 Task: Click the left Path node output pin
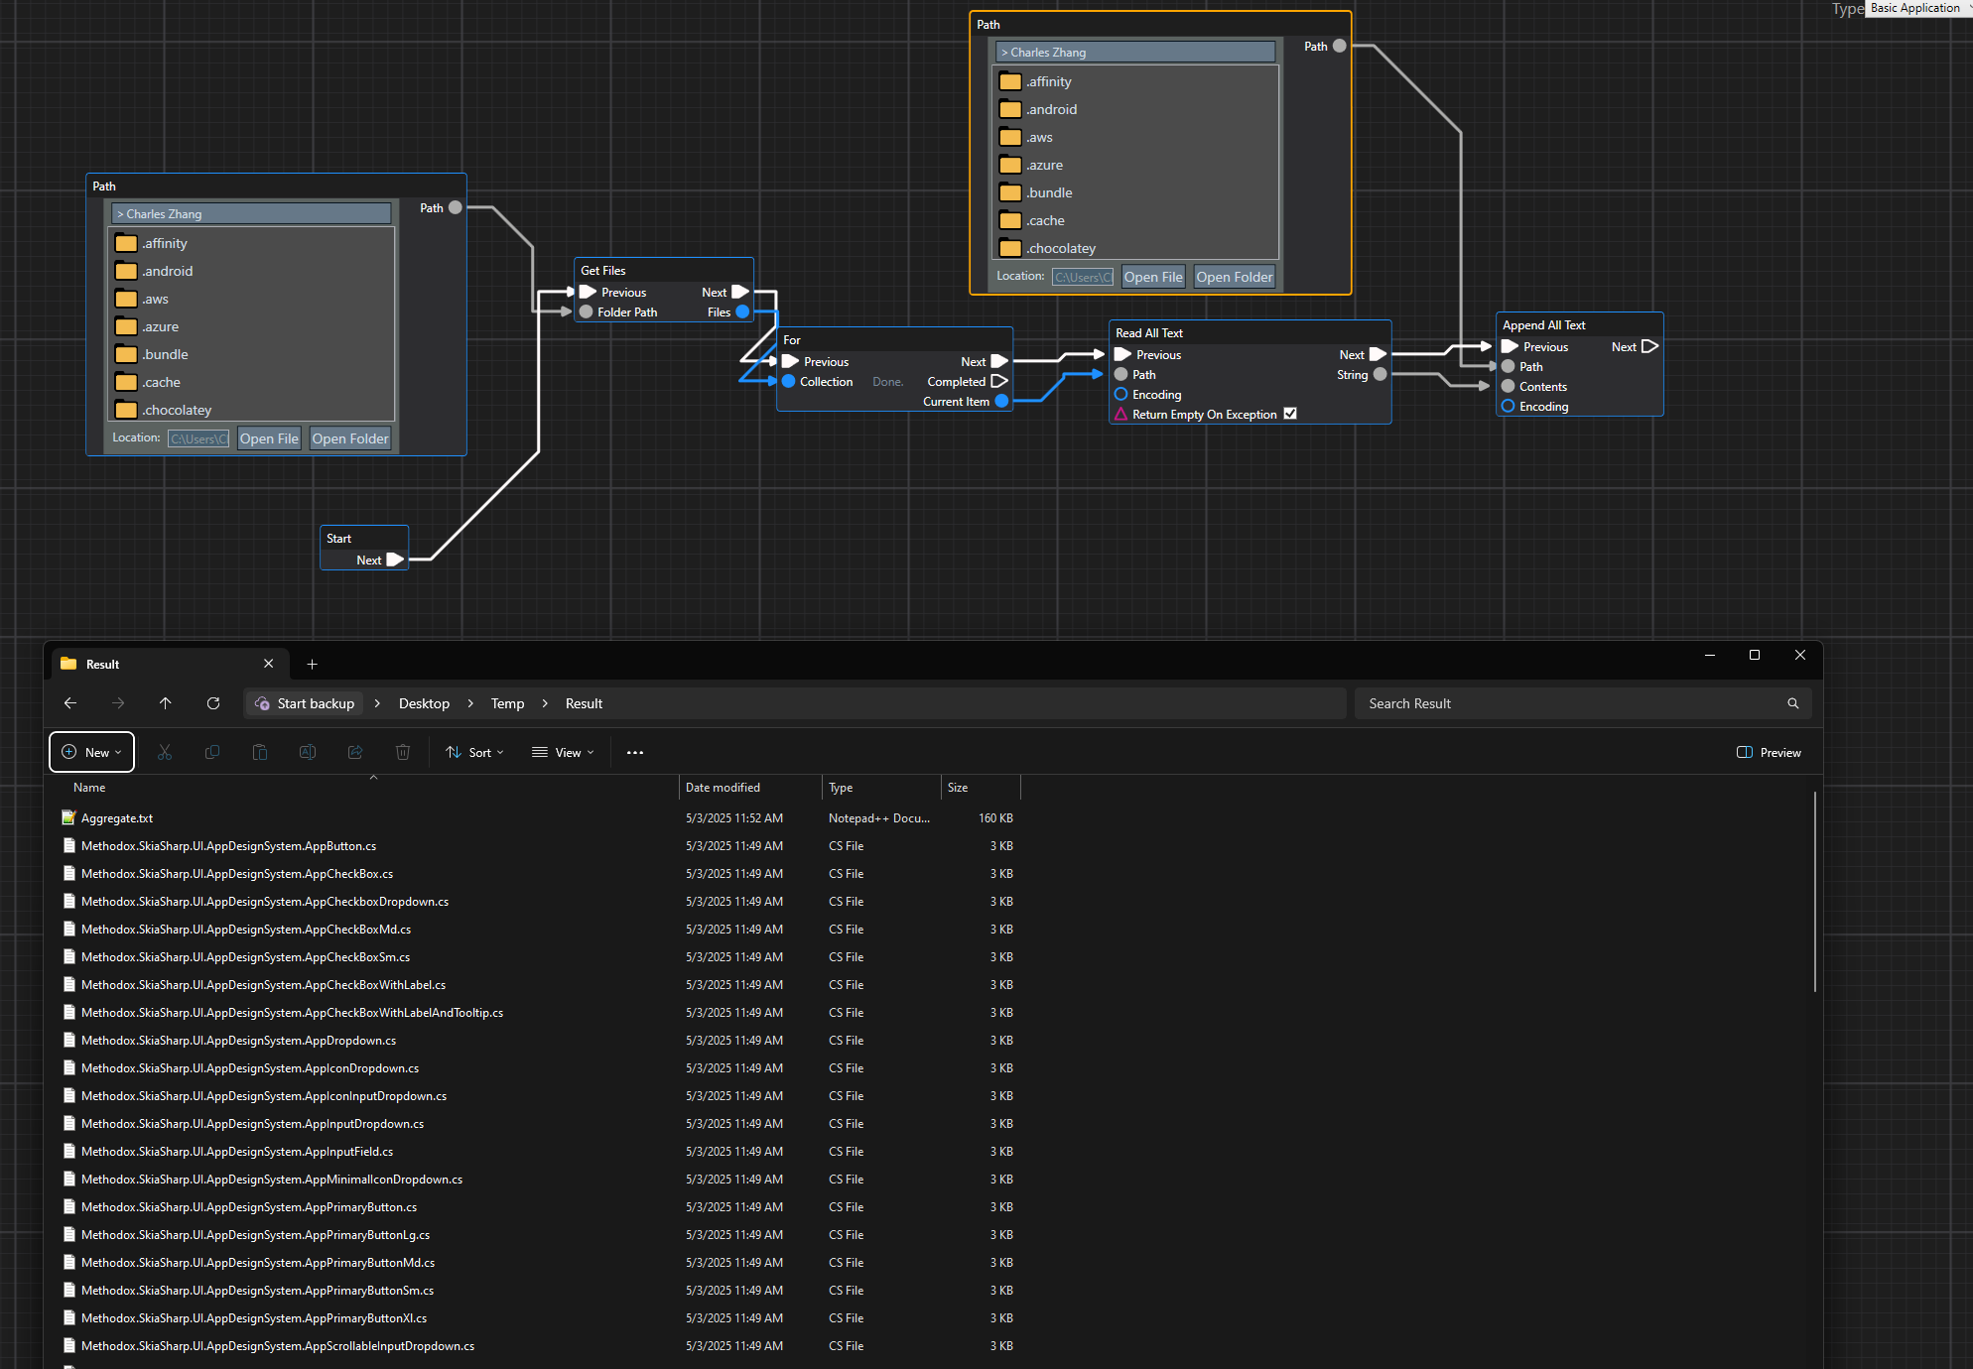point(456,207)
